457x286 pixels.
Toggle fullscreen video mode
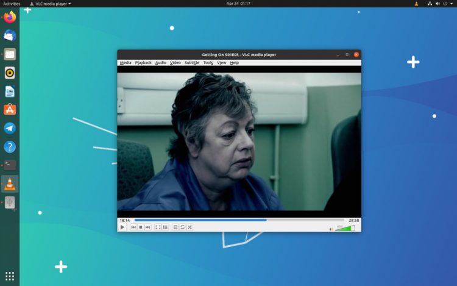[x=158, y=227]
